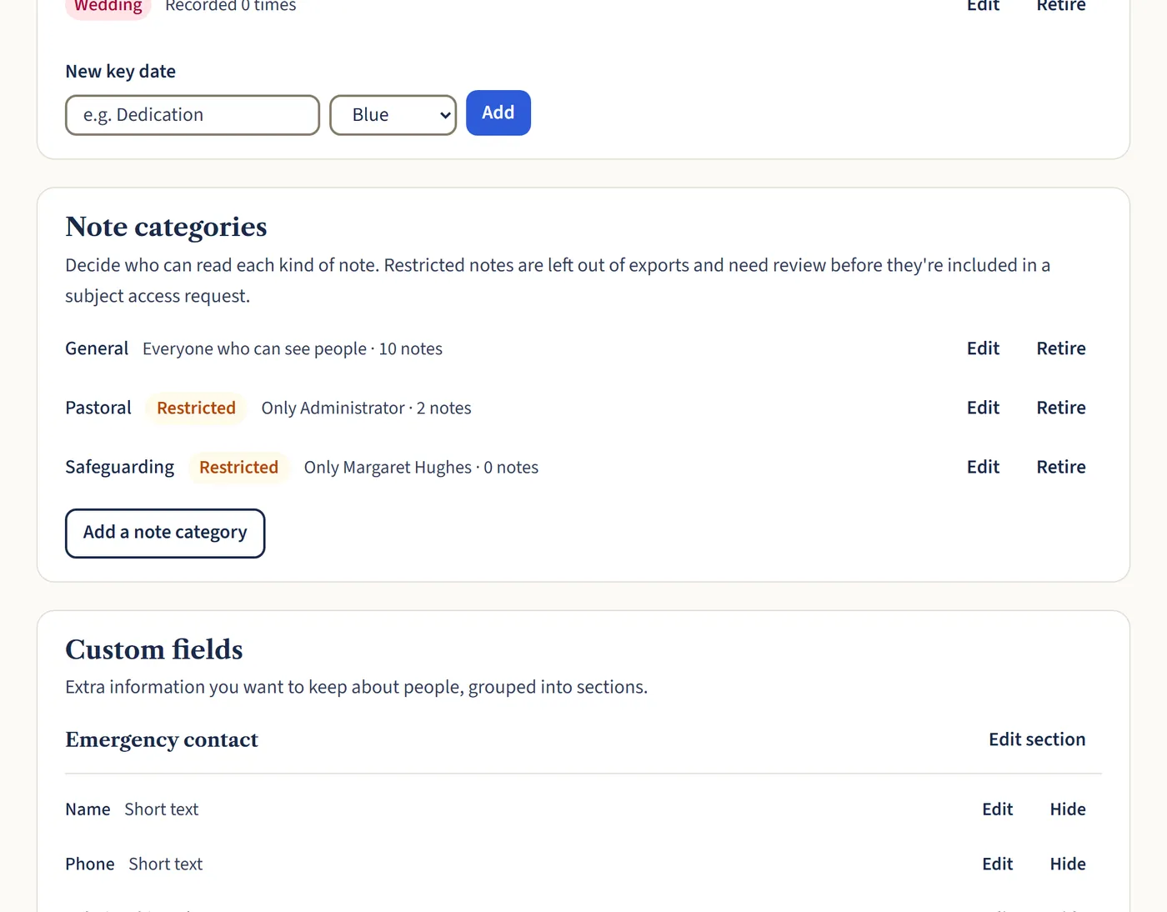Click the Name field label

click(x=88, y=809)
